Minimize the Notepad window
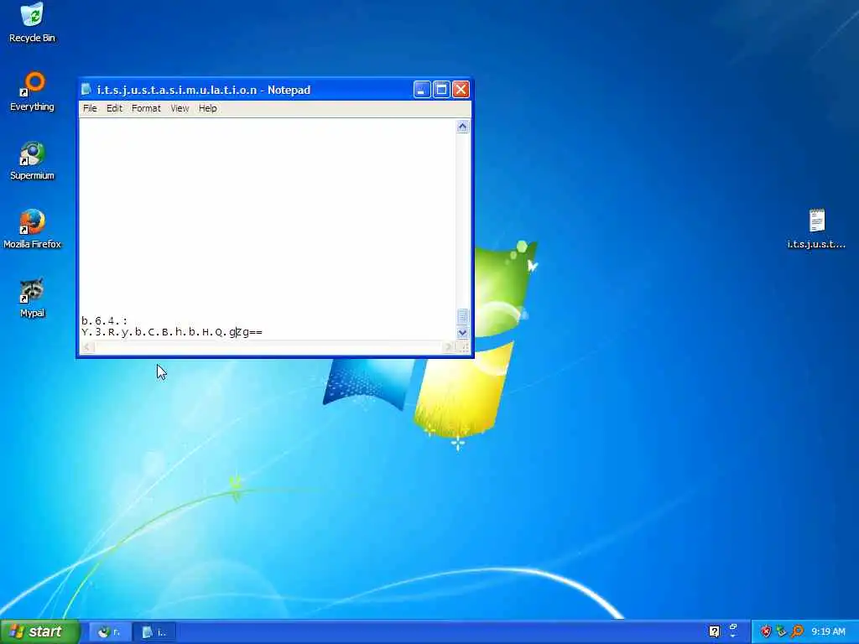Screen dimensions: 859x644 coord(422,89)
